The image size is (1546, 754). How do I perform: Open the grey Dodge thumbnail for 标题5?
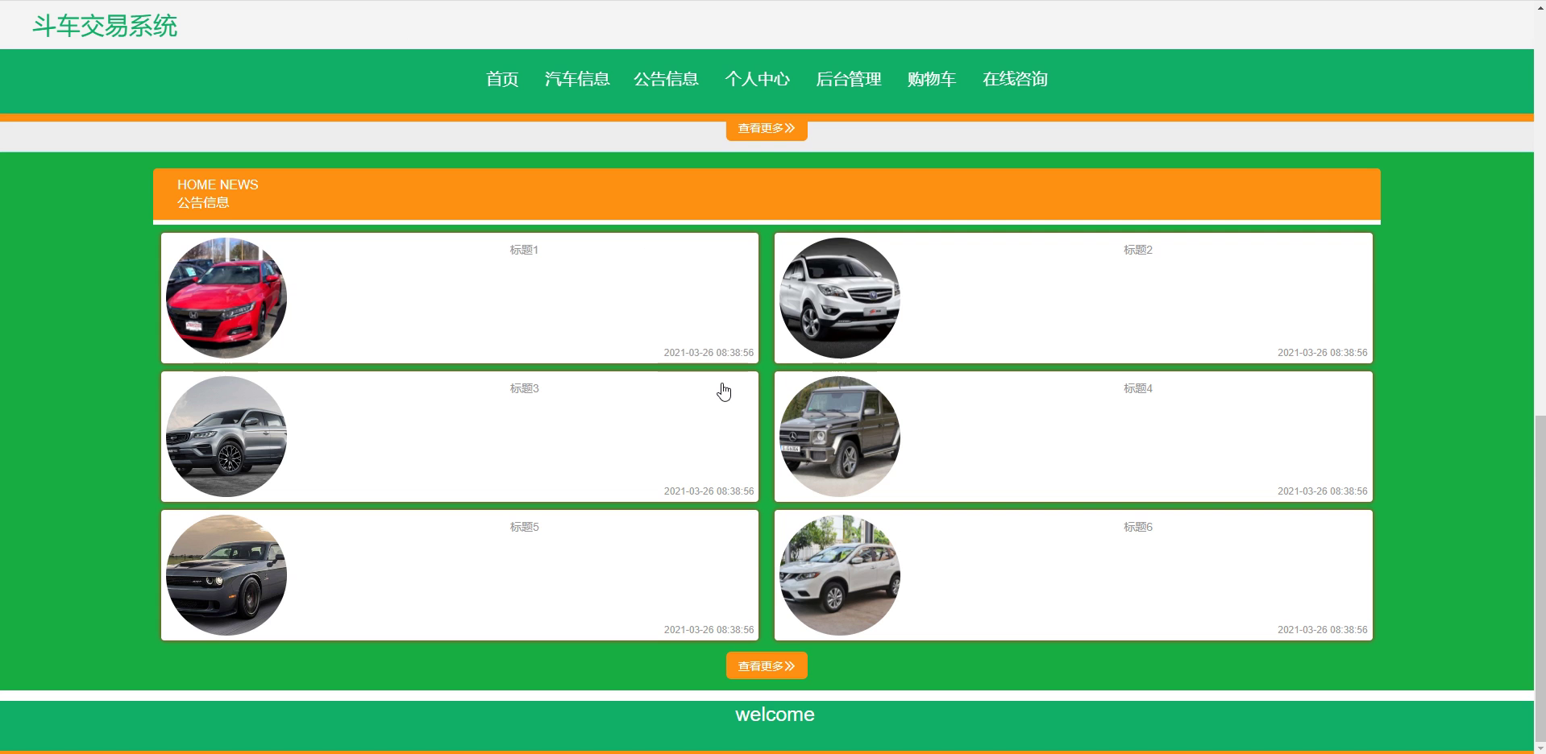[x=226, y=575]
